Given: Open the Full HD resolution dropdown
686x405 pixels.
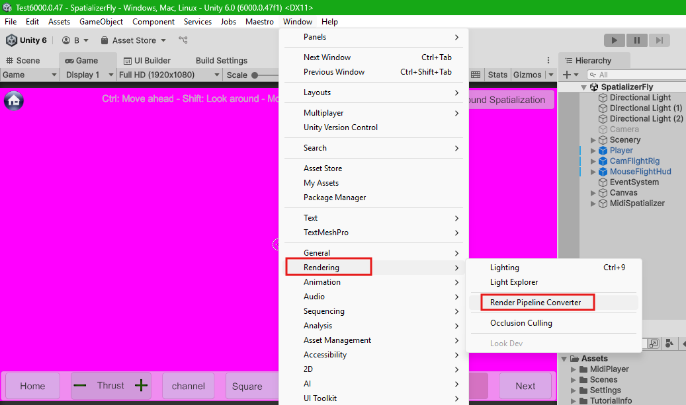Looking at the screenshot, I should 169,75.
